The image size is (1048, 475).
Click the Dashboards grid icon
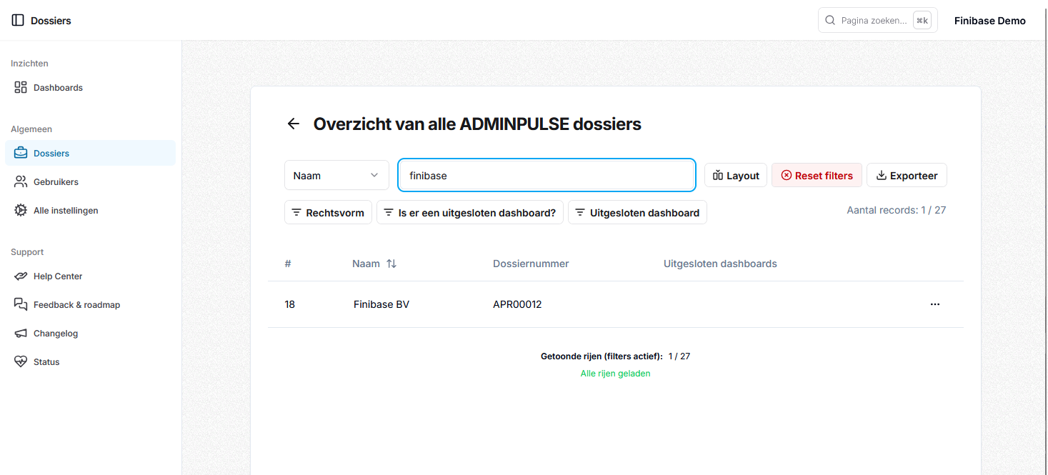[x=21, y=87]
